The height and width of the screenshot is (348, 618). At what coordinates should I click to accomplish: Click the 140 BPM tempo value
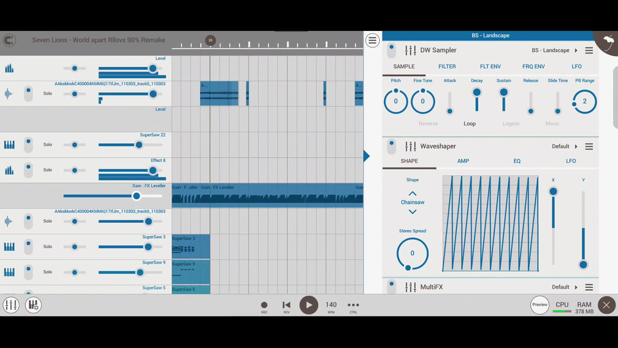[331, 305]
